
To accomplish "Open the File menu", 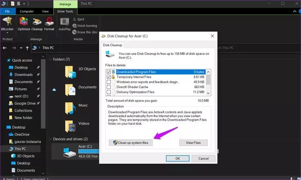I will click(x=7, y=11).
